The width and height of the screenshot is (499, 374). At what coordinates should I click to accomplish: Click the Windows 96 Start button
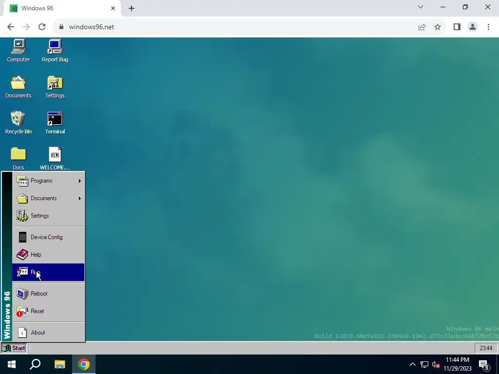[x=14, y=348]
